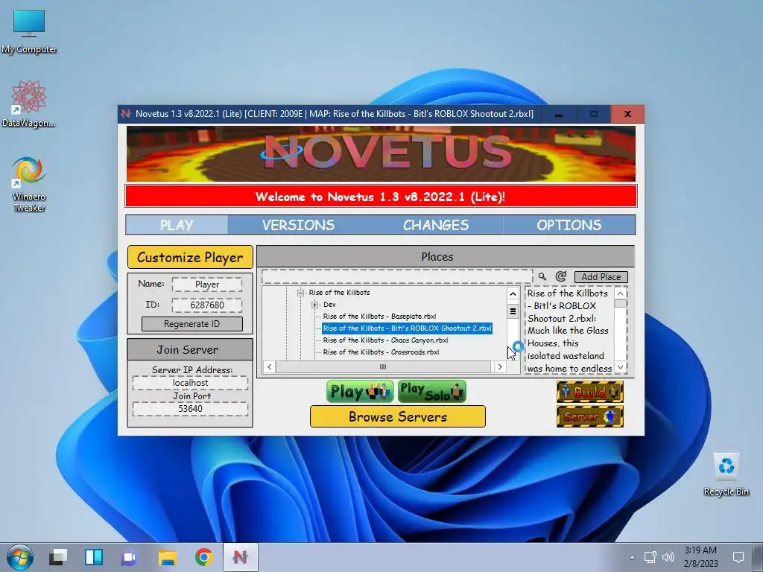The height and width of the screenshot is (572, 763).
Task: Open the My Computer desktop icon
Action: [29, 31]
